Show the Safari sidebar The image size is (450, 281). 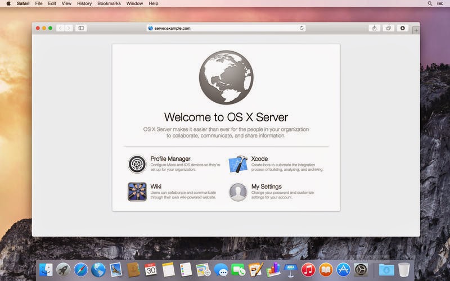pyautogui.click(x=81, y=28)
